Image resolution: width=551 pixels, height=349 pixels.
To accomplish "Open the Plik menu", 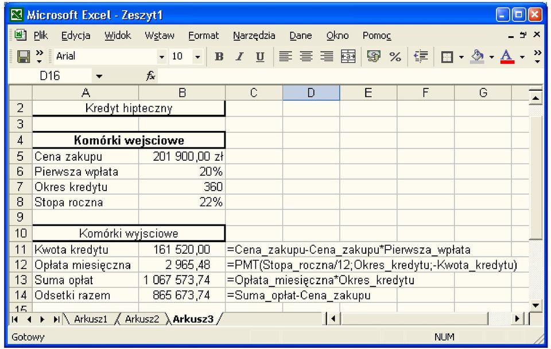I will pyautogui.click(x=41, y=36).
